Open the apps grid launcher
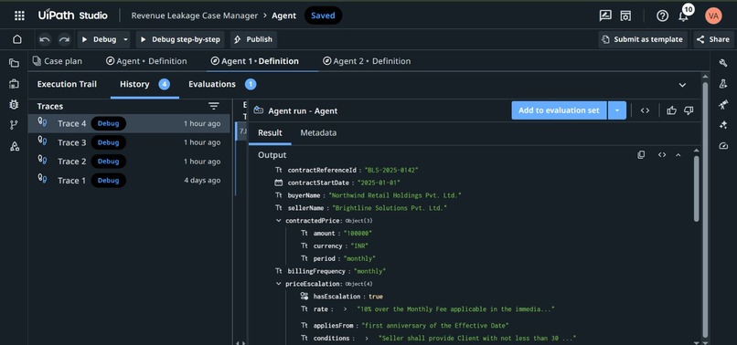Image resolution: width=737 pixels, height=345 pixels. (19, 16)
